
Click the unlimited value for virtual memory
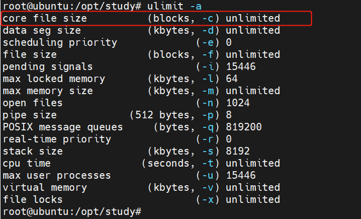click(x=253, y=188)
